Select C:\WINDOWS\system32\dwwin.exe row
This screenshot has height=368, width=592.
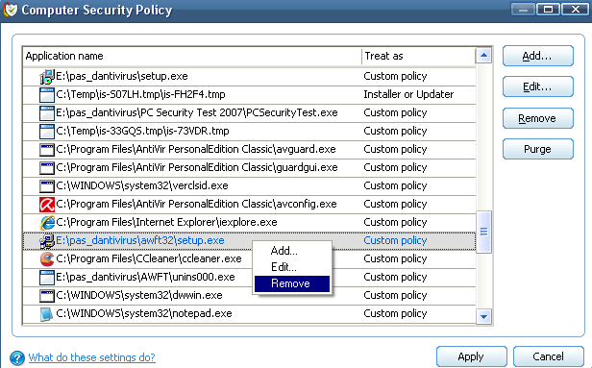(249, 296)
